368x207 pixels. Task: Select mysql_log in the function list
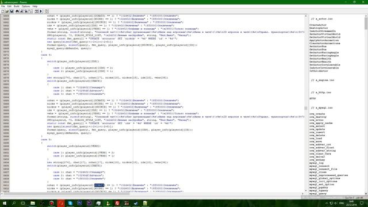point(316,163)
